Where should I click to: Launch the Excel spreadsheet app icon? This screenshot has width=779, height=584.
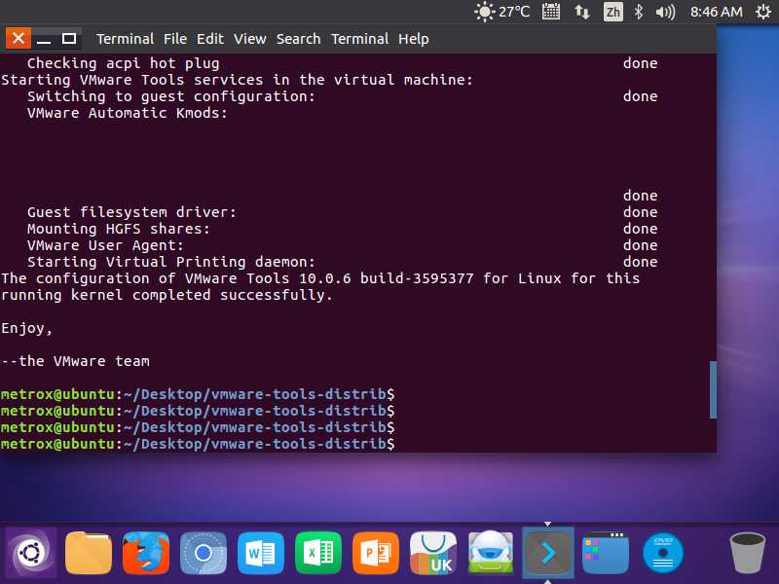[x=318, y=554]
